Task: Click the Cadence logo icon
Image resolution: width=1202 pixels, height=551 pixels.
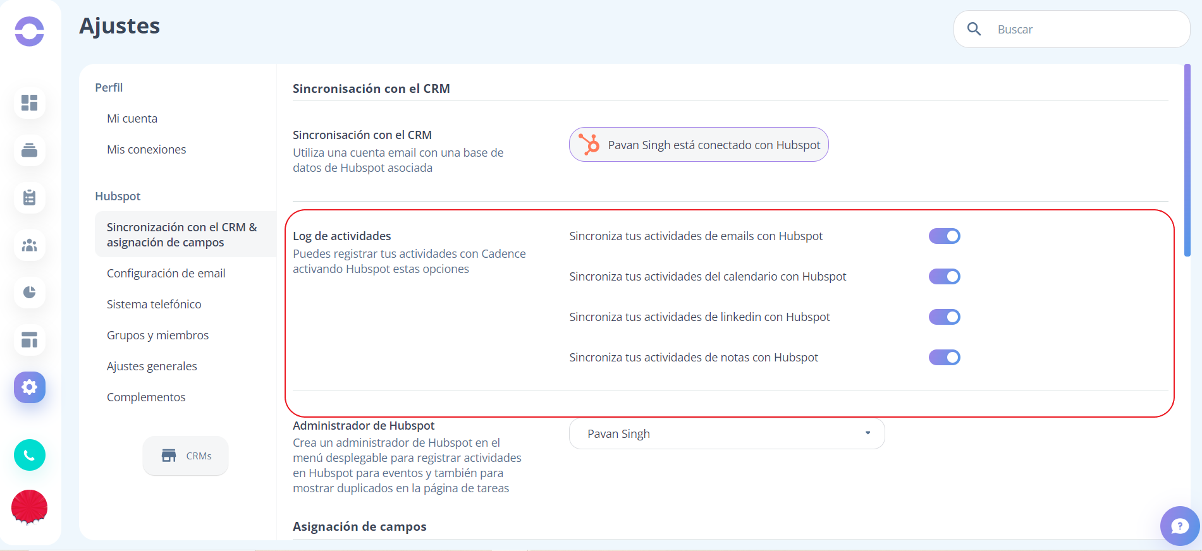Action: coord(29,31)
